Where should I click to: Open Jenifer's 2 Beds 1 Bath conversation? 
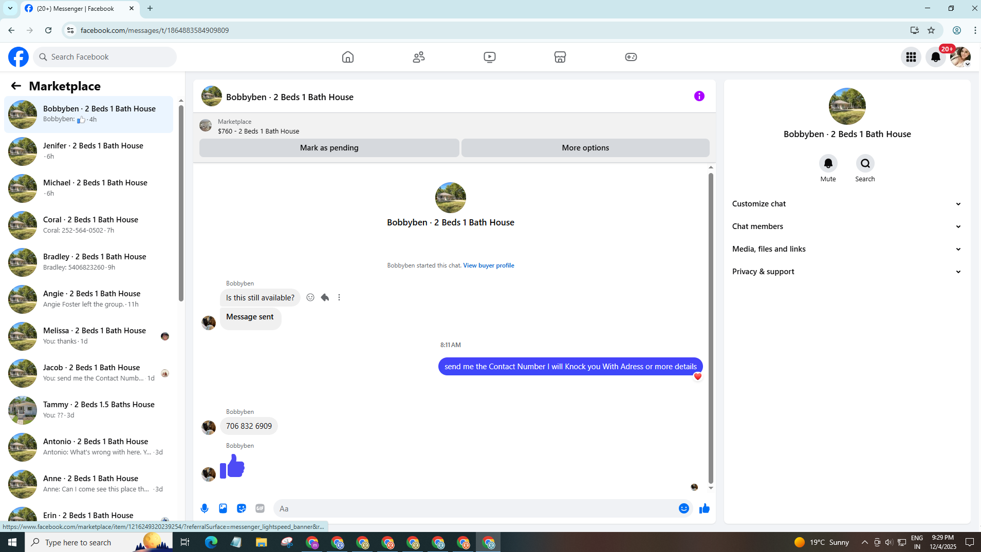[89, 151]
